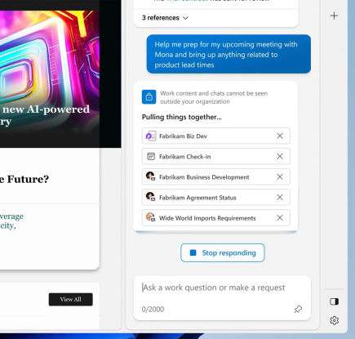Click the blue work protection lock icon
Viewport: 355px width, 339px height.
point(149,97)
